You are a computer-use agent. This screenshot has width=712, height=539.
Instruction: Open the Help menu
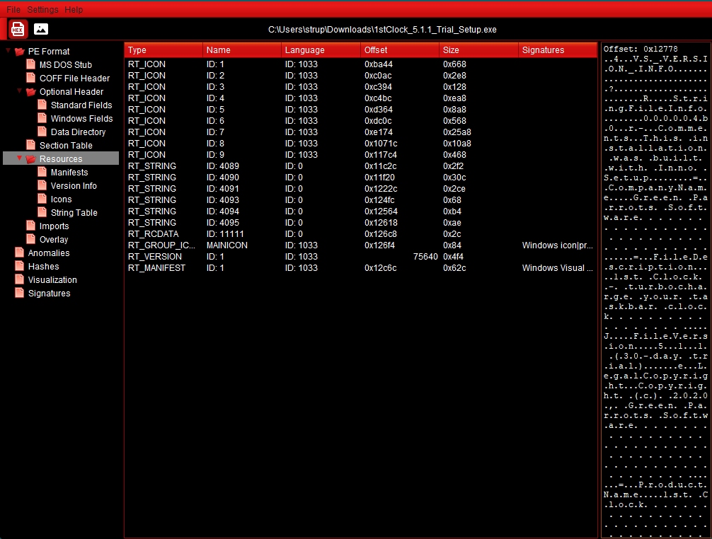point(74,9)
